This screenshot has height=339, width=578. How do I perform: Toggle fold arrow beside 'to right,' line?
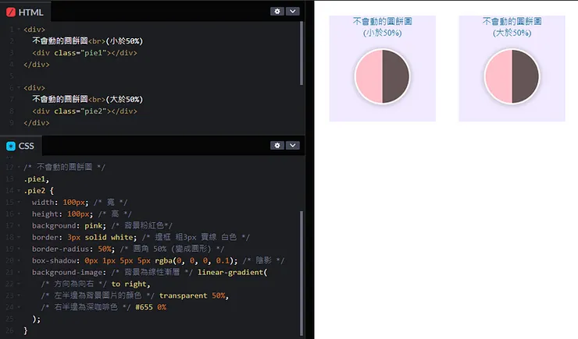coord(19,284)
